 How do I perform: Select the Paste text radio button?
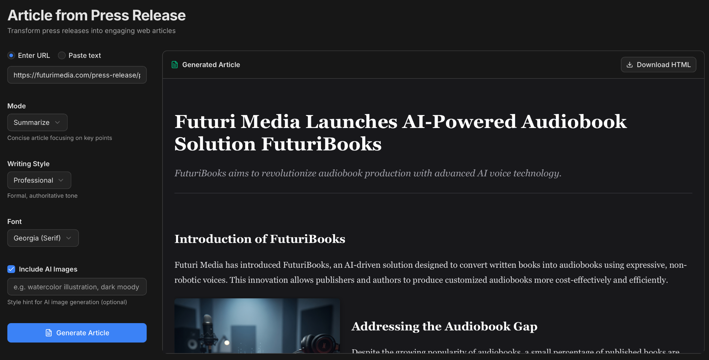[62, 55]
